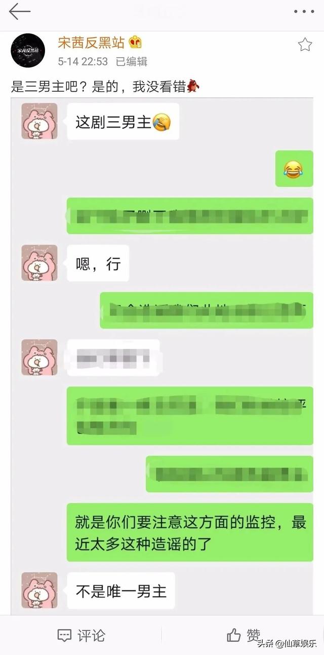Star this post with the favorite icon
The image size is (324, 655).
[x=305, y=45]
